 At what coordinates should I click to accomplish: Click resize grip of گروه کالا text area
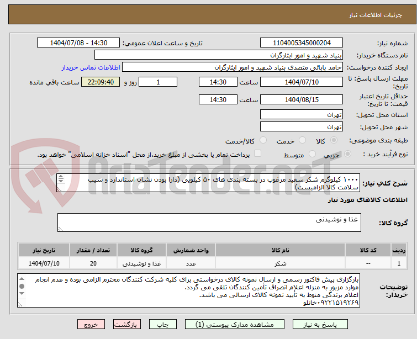click(x=60, y=229)
